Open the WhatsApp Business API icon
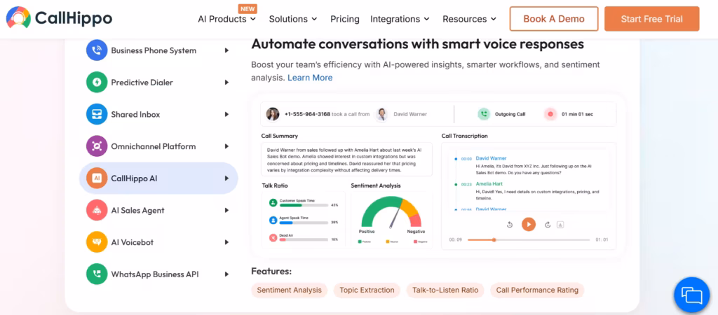Screen dimensions: 718x315 (x=97, y=274)
